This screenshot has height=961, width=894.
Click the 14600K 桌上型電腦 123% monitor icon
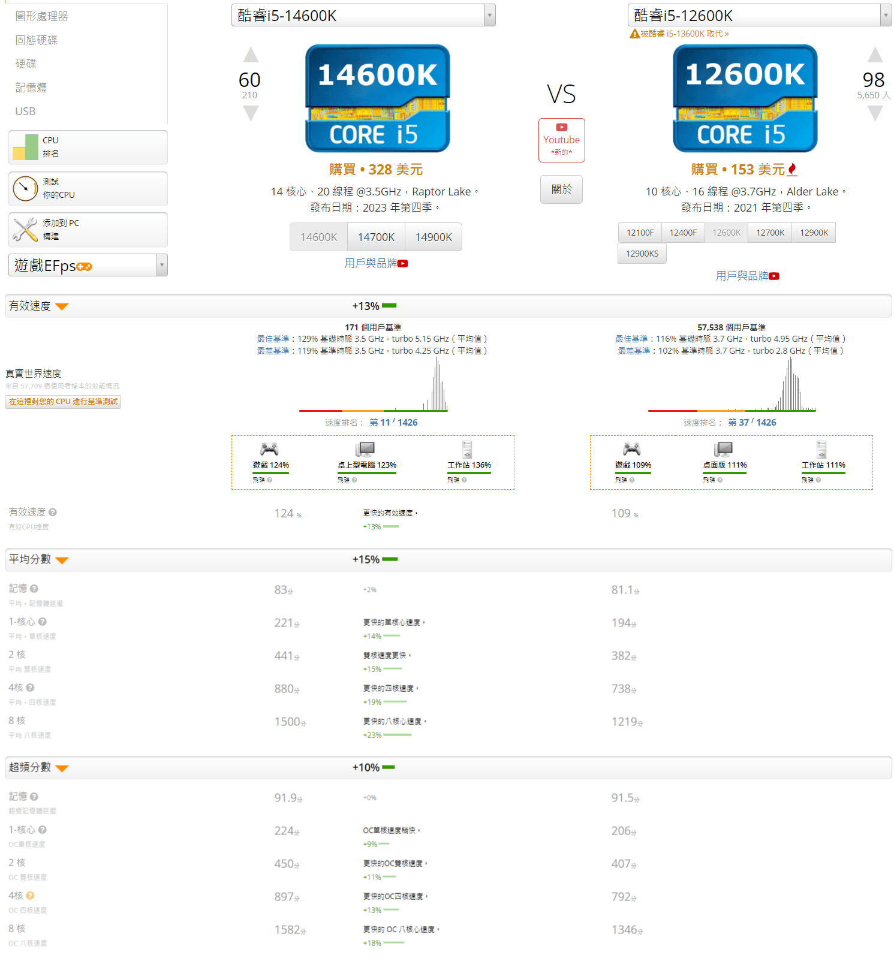(x=365, y=449)
